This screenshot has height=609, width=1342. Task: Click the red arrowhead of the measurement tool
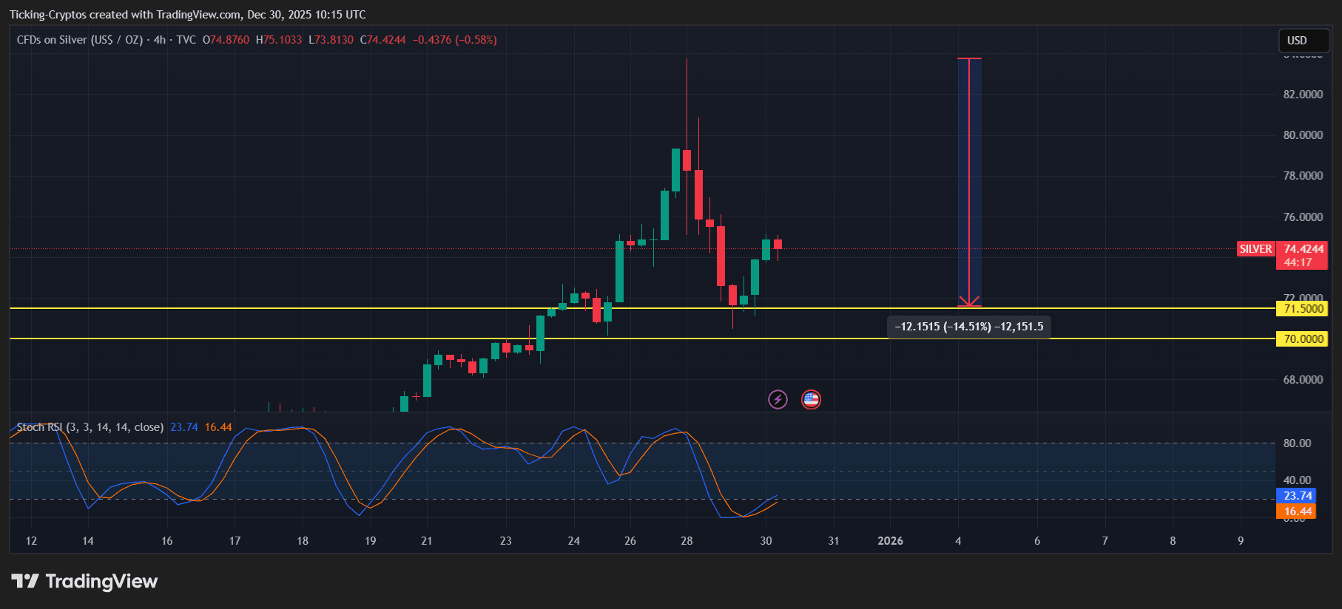969,302
